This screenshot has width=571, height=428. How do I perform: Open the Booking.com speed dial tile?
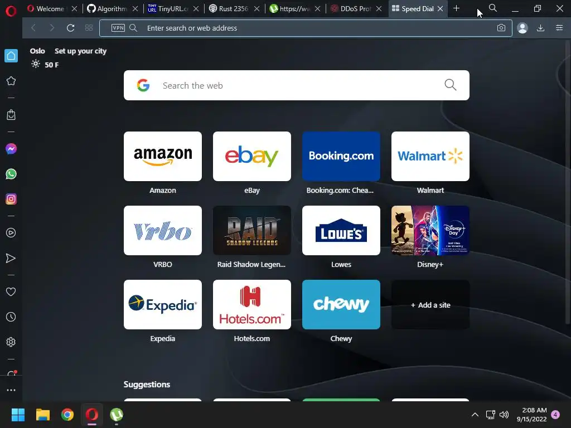(x=341, y=156)
